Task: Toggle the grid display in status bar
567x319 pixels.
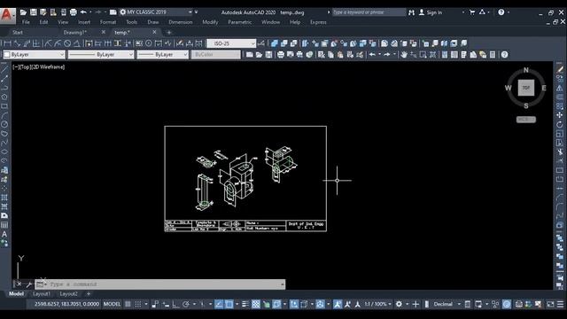Action: click(128, 304)
